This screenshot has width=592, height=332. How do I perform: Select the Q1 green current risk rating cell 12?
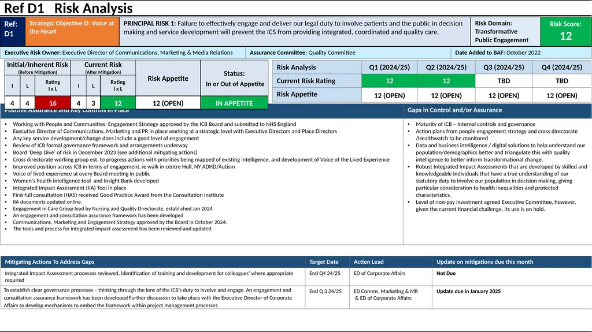[389, 81]
